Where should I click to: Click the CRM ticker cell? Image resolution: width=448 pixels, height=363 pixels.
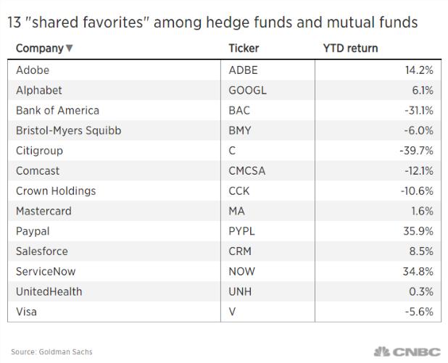240,251
